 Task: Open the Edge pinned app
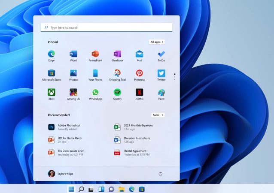tap(52, 54)
